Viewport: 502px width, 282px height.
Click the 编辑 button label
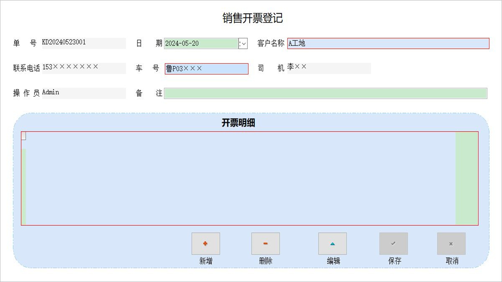332,261
